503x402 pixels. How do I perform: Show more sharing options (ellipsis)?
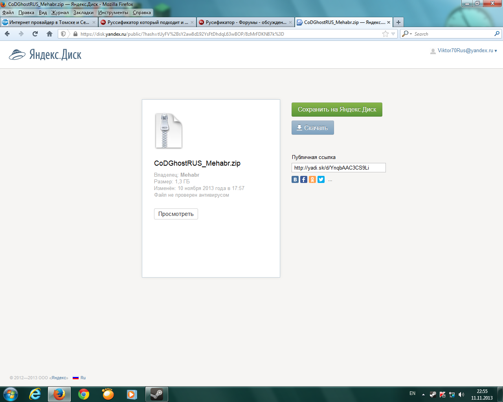click(x=330, y=180)
